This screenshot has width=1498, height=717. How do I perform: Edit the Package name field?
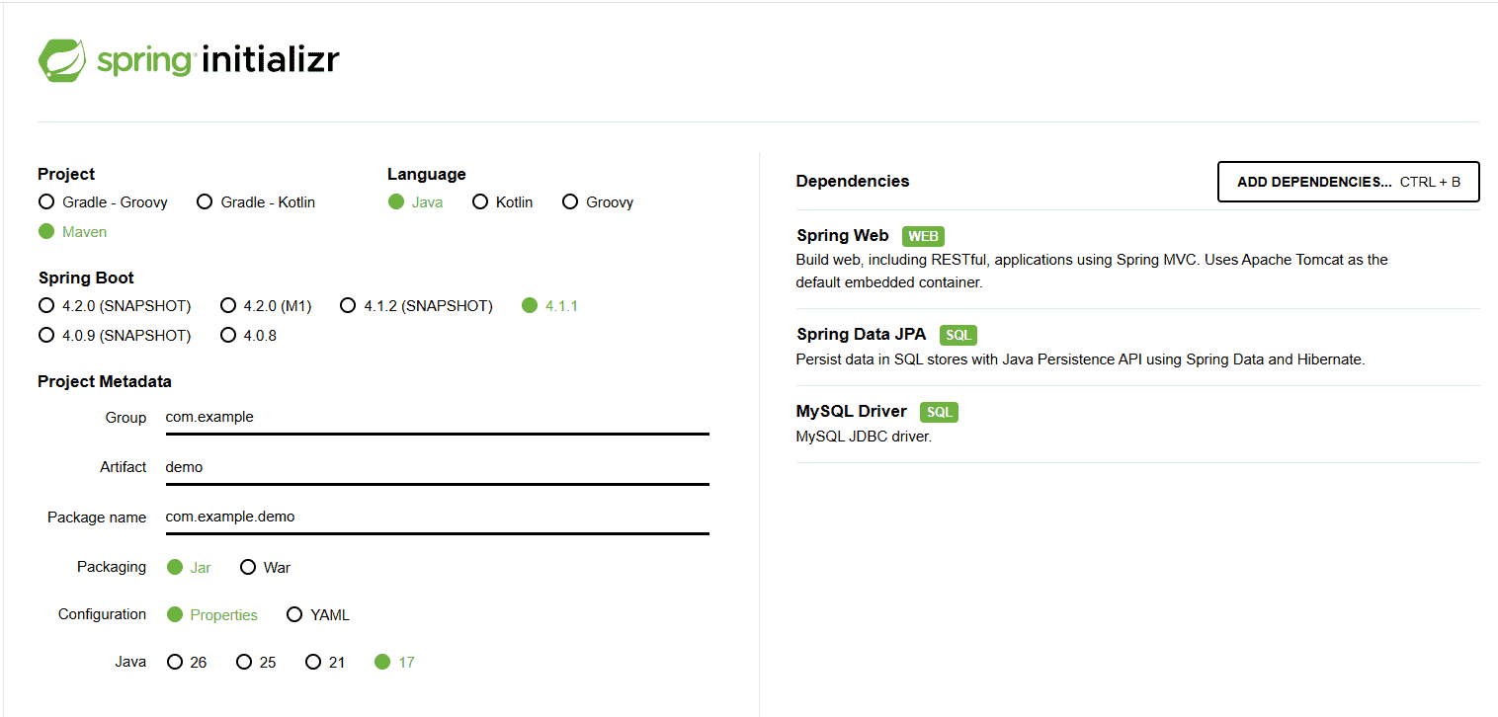(x=437, y=518)
